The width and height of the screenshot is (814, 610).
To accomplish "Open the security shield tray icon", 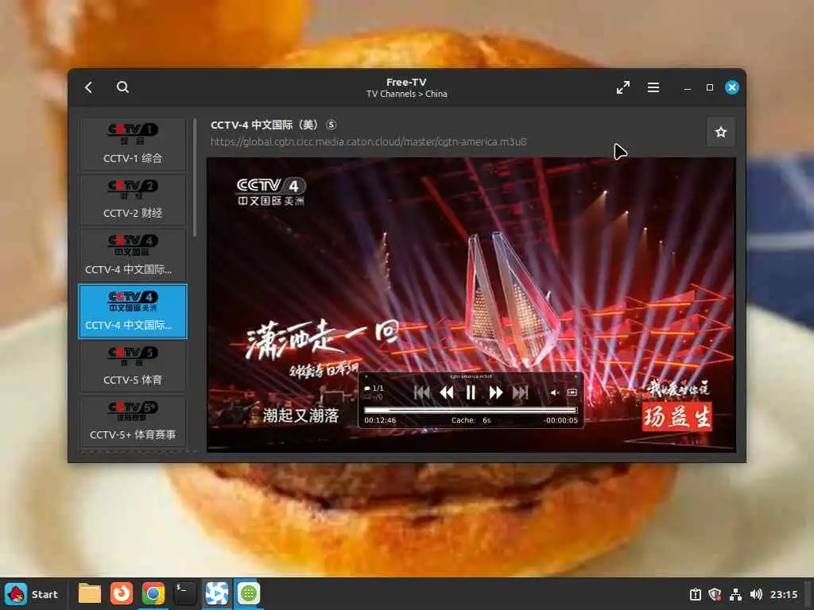I will tap(715, 594).
